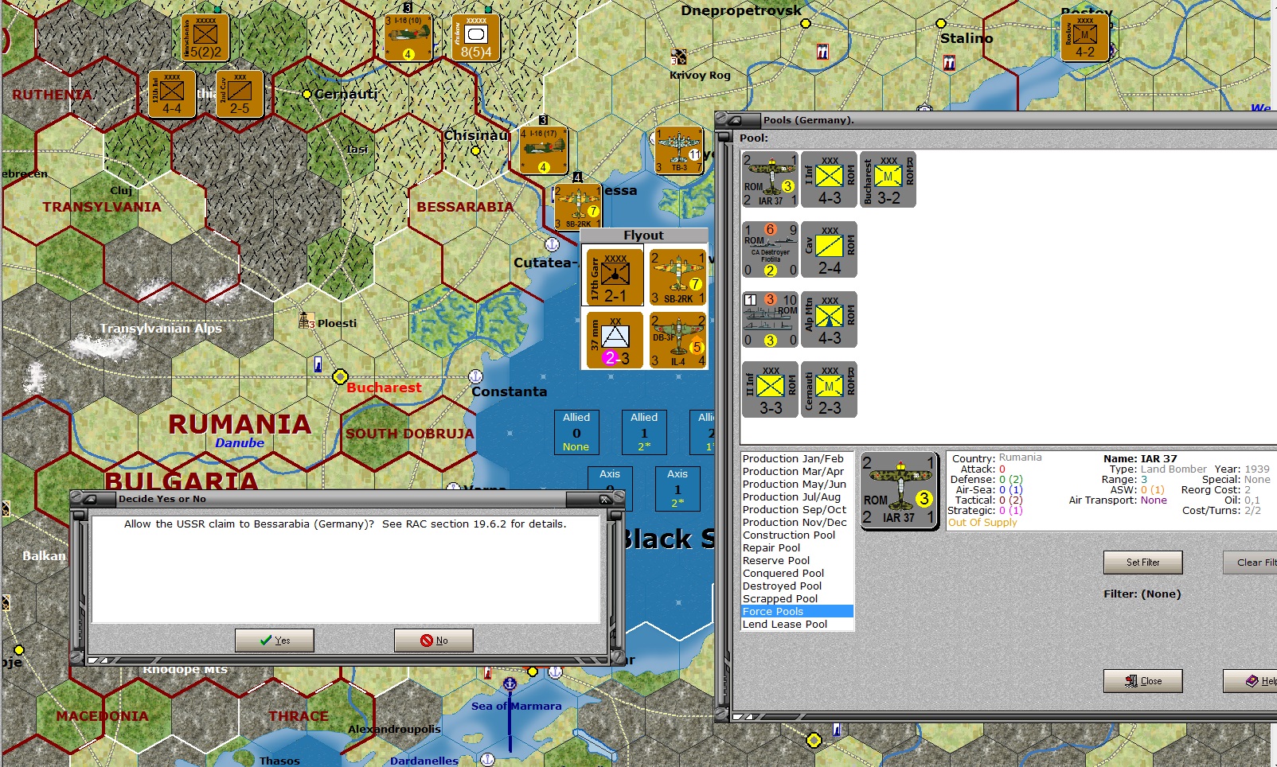This screenshot has height=767, width=1277.
Task: Select the I-16 (17) fighter near Chisinau
Action: (x=544, y=150)
